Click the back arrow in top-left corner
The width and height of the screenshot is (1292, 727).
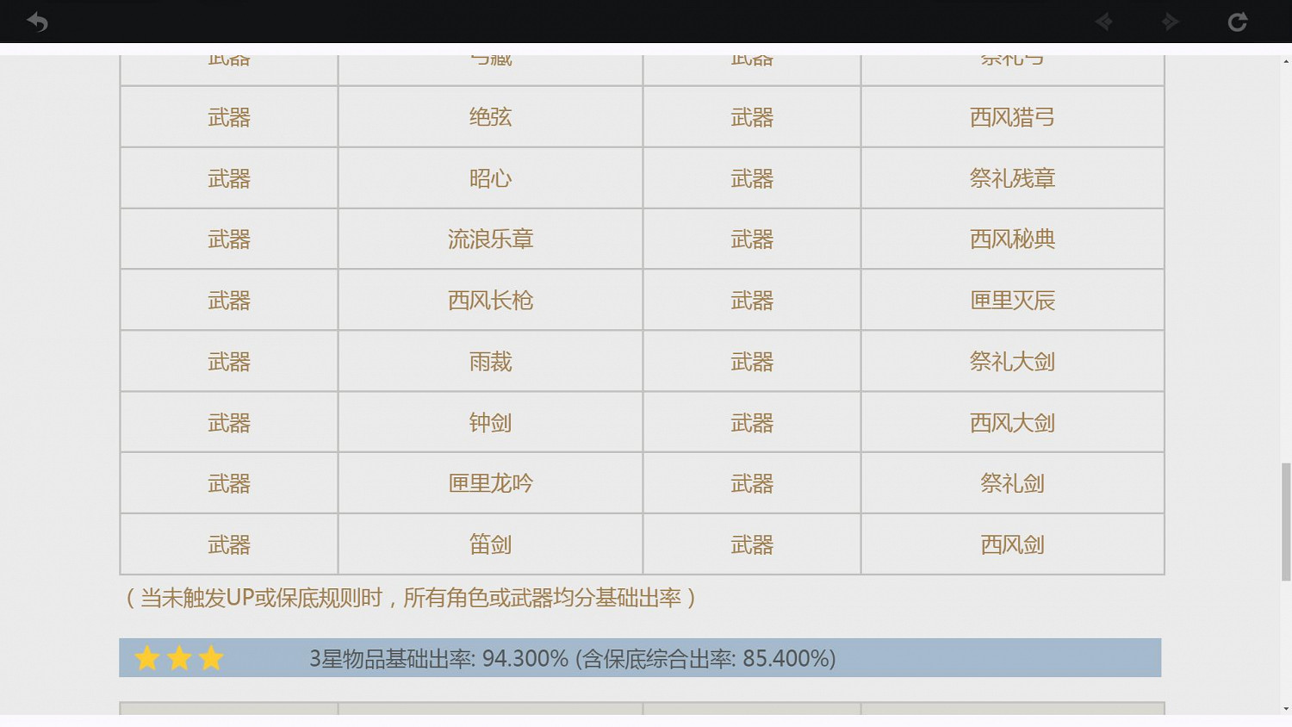(x=37, y=22)
